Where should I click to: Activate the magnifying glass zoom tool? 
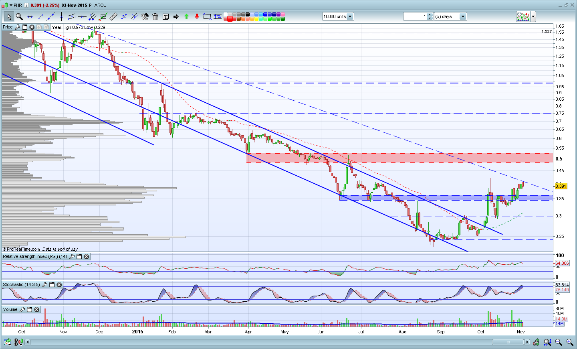click(19, 16)
